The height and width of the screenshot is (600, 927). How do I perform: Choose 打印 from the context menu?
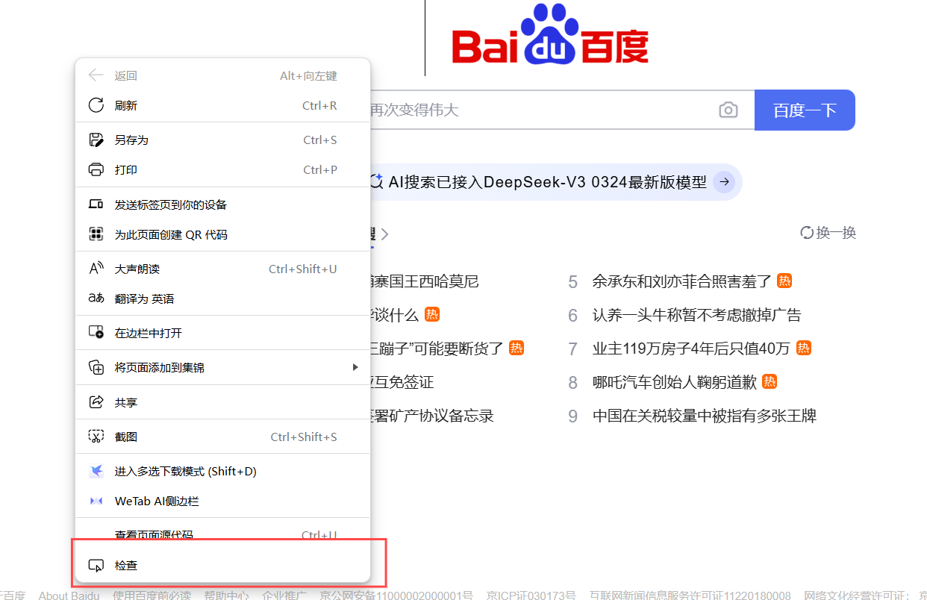click(222, 169)
